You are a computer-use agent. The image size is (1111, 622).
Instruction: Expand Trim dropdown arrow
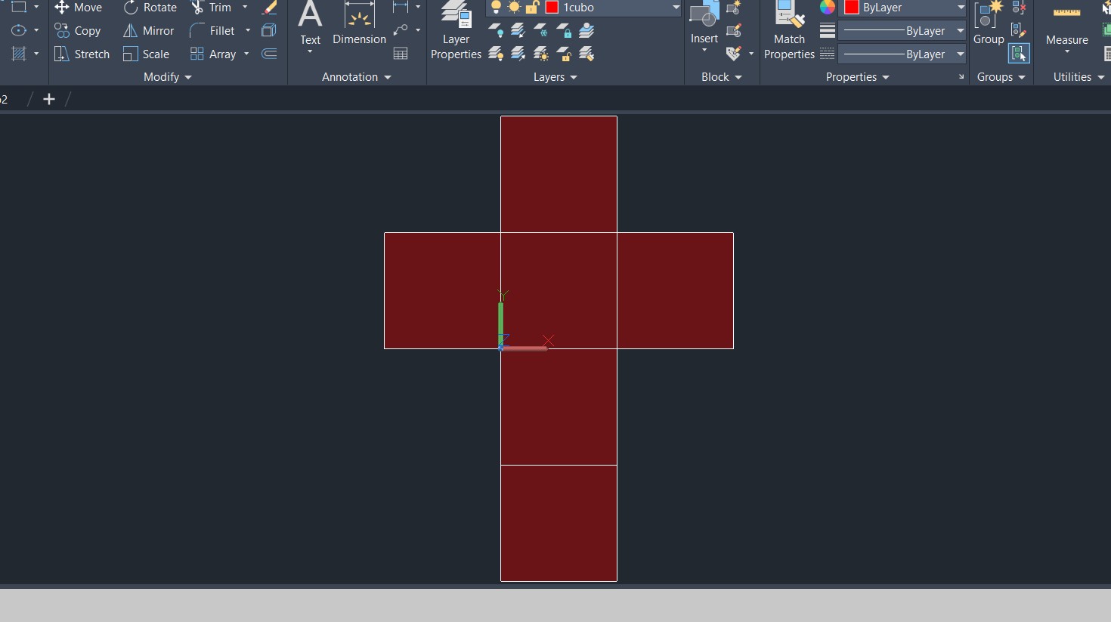point(245,8)
